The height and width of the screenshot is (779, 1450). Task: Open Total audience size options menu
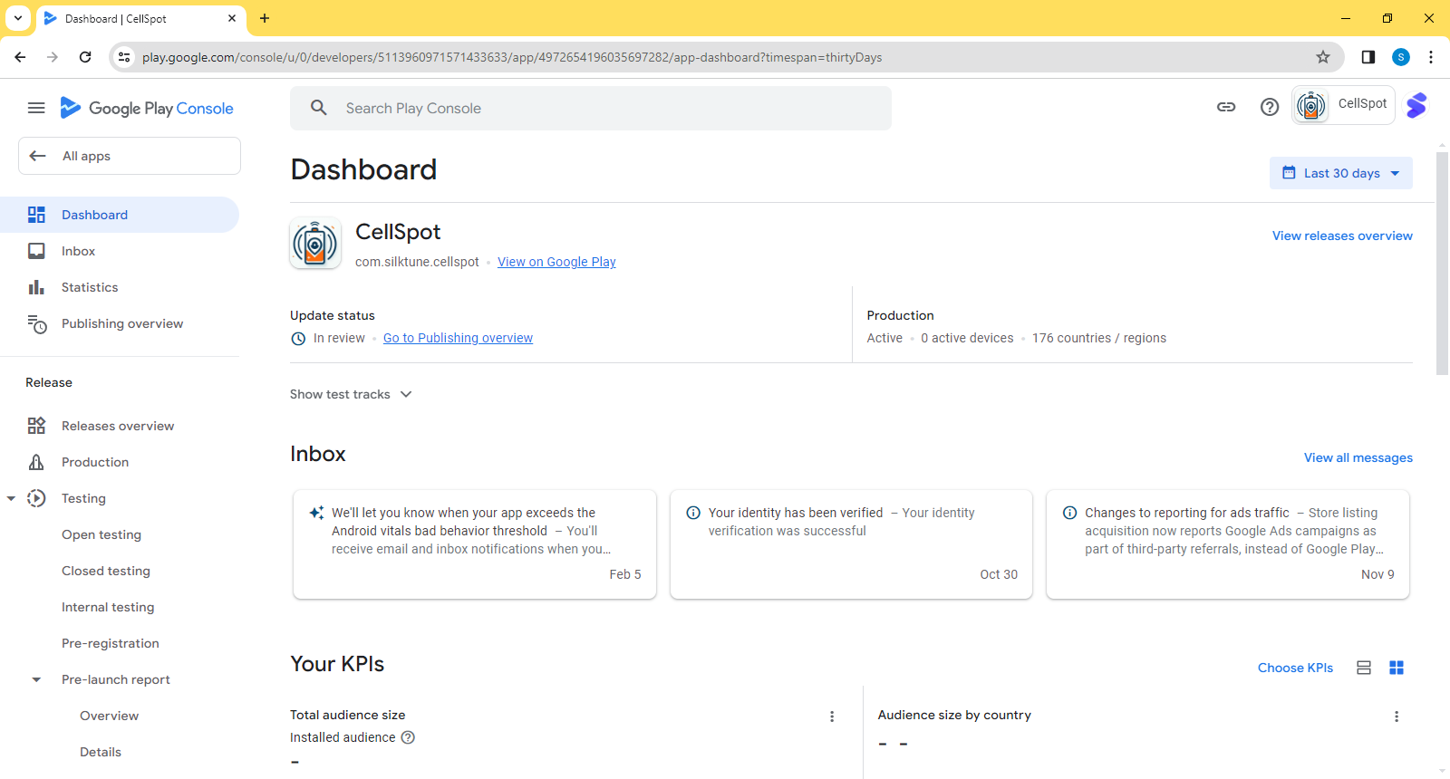coord(832,716)
